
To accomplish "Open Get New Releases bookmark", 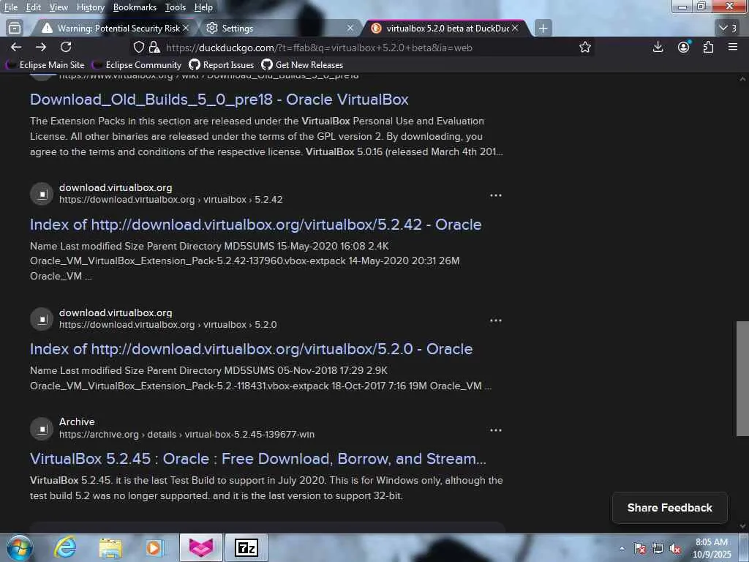I will [302, 64].
